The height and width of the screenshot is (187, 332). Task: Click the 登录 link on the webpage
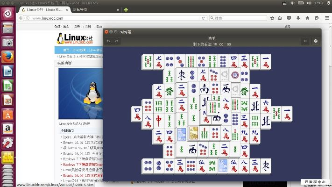click(77, 27)
